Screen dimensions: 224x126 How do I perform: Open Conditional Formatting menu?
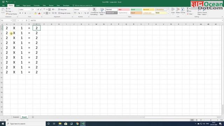(x=94, y=12)
